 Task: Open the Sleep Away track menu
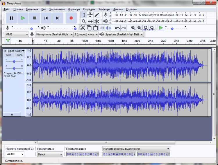[16, 51]
